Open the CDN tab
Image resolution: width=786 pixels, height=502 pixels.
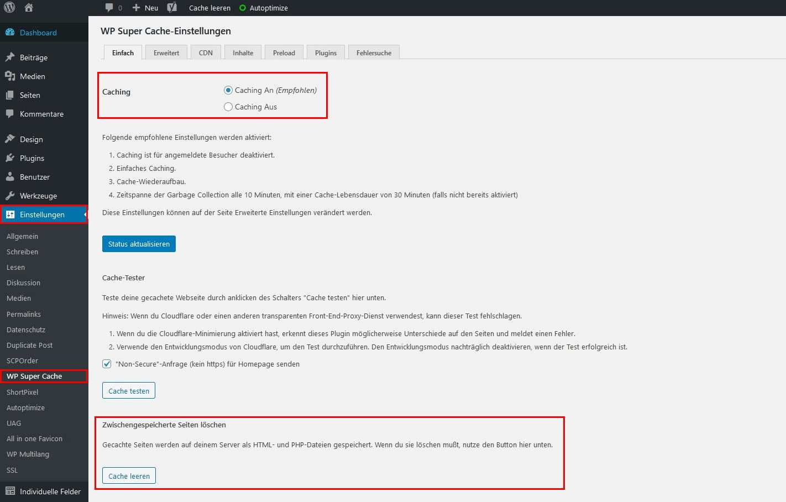point(206,53)
